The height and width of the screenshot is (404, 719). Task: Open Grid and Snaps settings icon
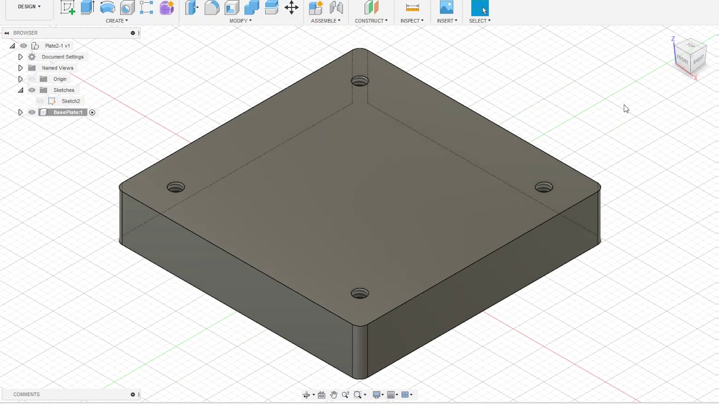[392, 395]
